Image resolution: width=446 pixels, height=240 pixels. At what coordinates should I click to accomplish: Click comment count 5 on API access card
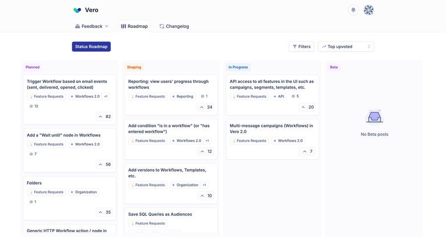(x=295, y=96)
